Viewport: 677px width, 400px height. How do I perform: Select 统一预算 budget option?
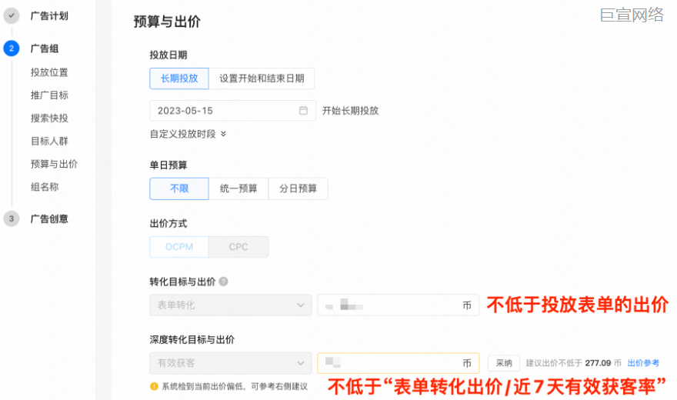[238, 188]
